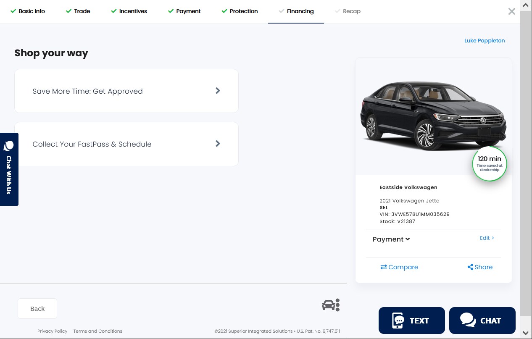
Task: Select the Stock: V21387 text
Action: coord(397,221)
